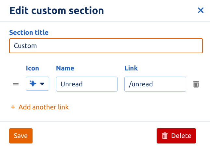Focus the Name field containing Unread
This screenshot has width=210, height=149.
[x=87, y=84]
